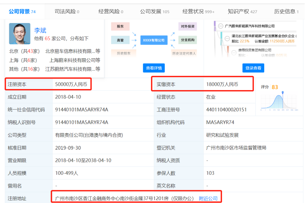Click the 高管 box in the diagram
The height and width of the screenshot is (203, 305).
tap(120, 40)
